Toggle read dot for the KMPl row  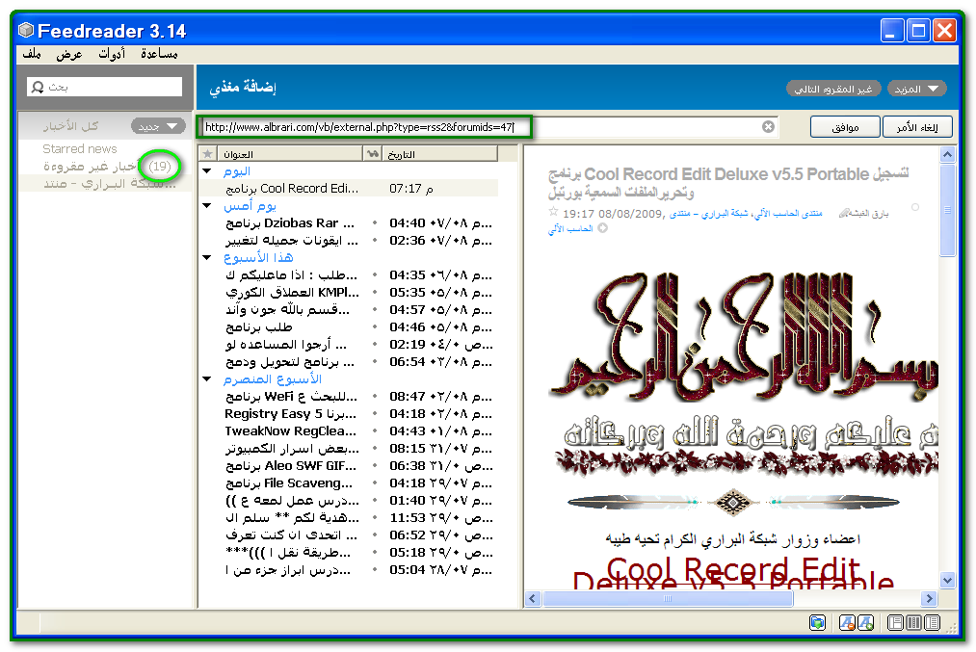(374, 293)
